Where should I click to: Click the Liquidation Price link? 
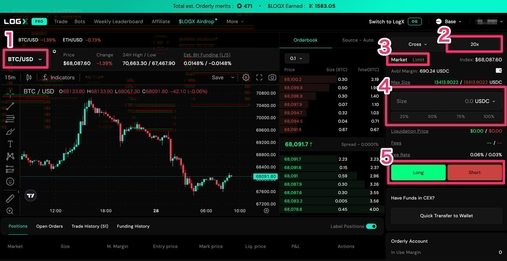click(x=410, y=131)
